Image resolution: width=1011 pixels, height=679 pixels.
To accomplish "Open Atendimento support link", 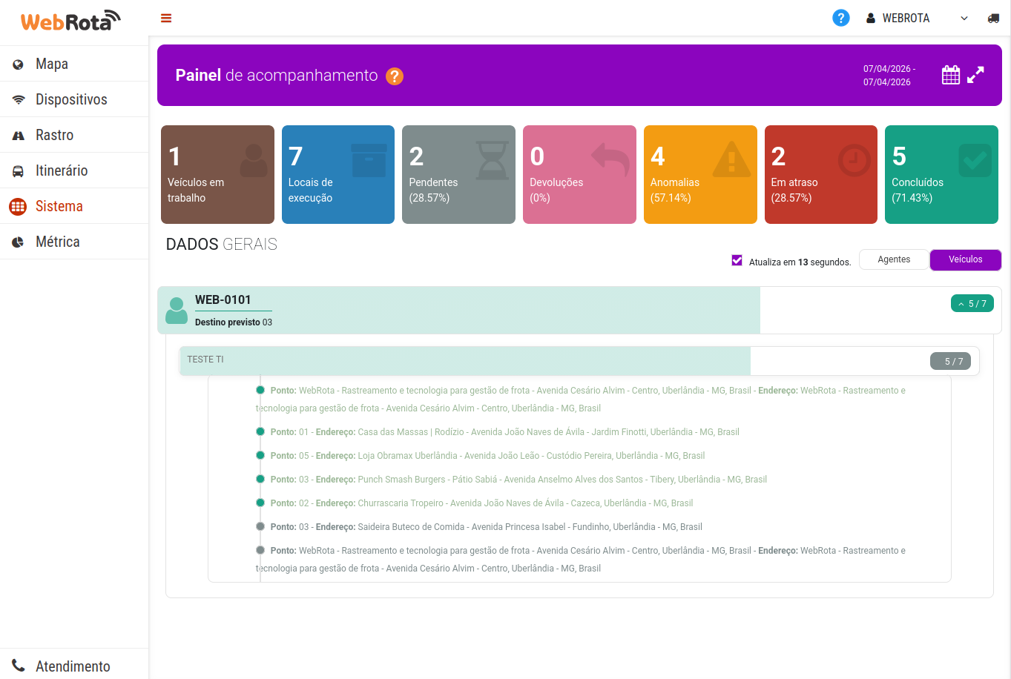I will click(x=73, y=666).
